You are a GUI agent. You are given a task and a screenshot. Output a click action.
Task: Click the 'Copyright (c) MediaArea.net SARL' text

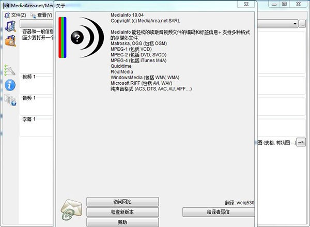[x=145, y=21]
